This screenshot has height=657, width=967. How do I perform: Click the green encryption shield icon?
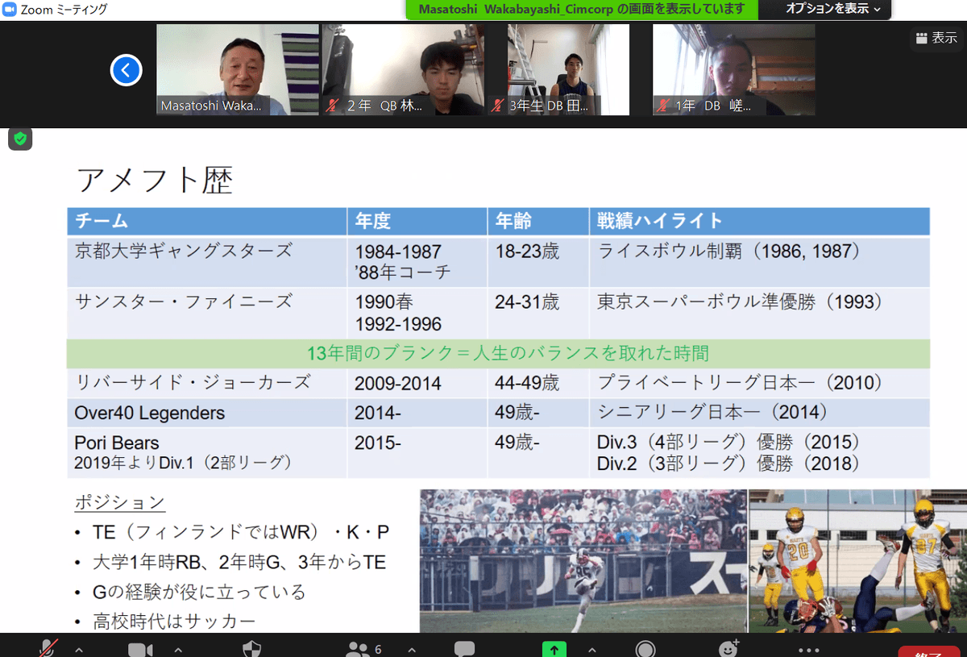[20, 139]
